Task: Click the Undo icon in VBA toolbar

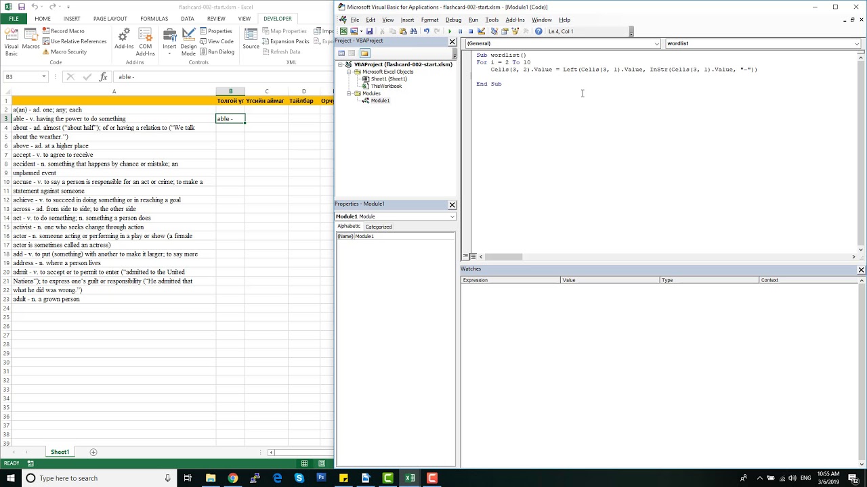Action: click(x=427, y=31)
